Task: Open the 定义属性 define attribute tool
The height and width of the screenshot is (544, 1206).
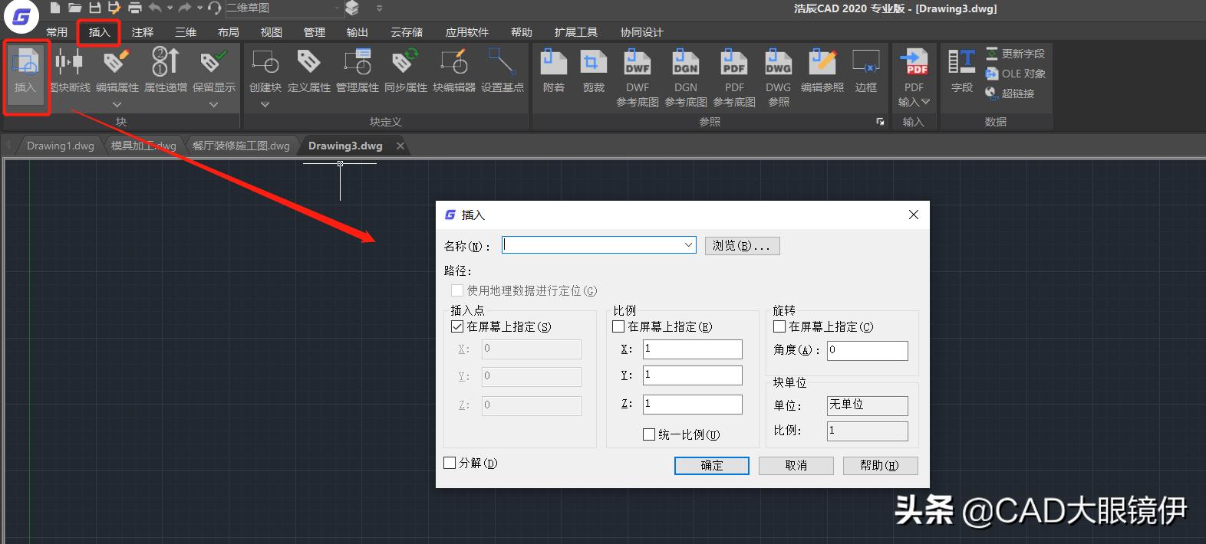Action: click(309, 70)
